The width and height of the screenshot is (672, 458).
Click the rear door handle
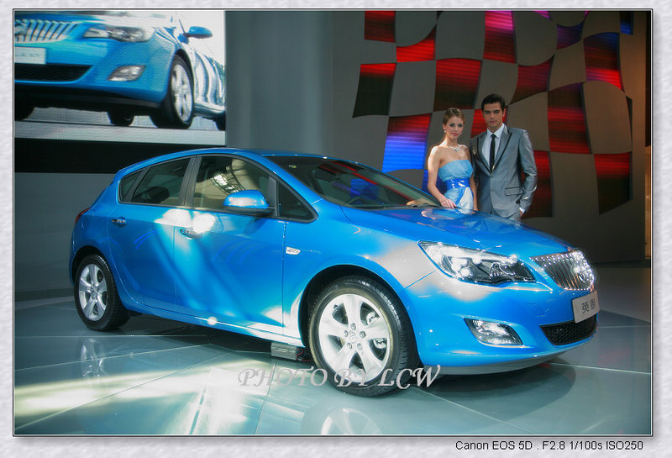point(119,222)
